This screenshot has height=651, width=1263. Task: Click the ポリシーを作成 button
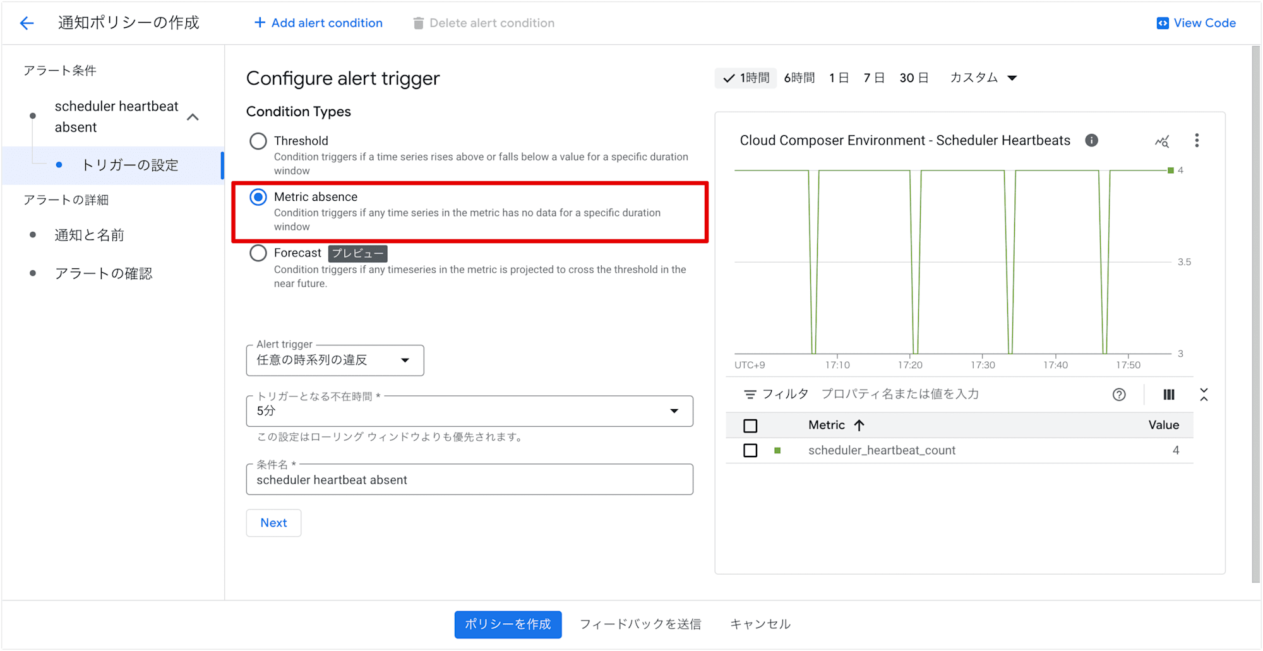[x=508, y=624]
